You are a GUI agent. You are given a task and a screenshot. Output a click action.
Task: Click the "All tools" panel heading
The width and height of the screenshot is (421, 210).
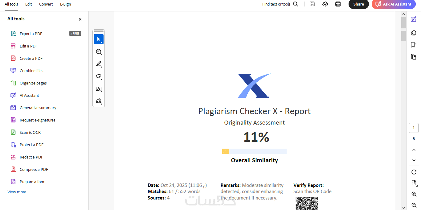(16, 19)
